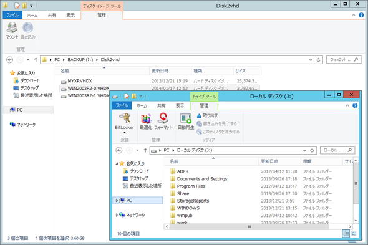Go up one level in Local Disk (J:) window
This screenshot has height=245, width=368.
pyautogui.click(x=145, y=150)
